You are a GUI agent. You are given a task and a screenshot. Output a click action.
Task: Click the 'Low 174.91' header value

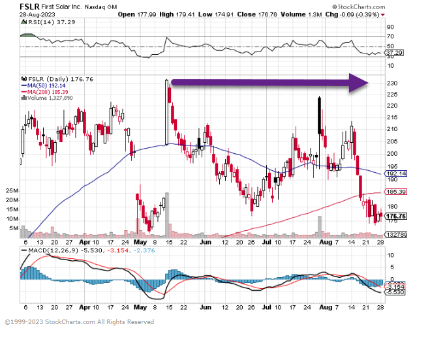point(216,14)
